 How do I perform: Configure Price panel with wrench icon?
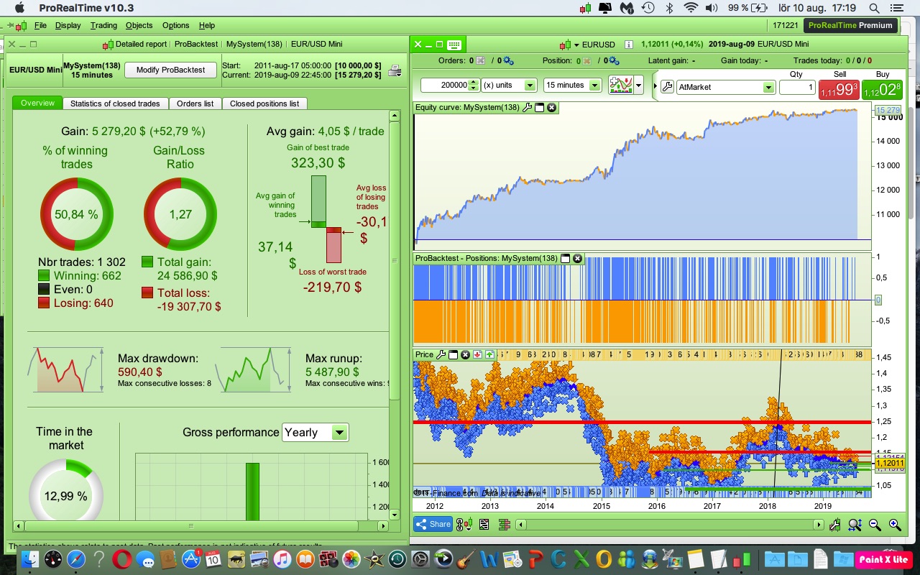[x=441, y=354]
